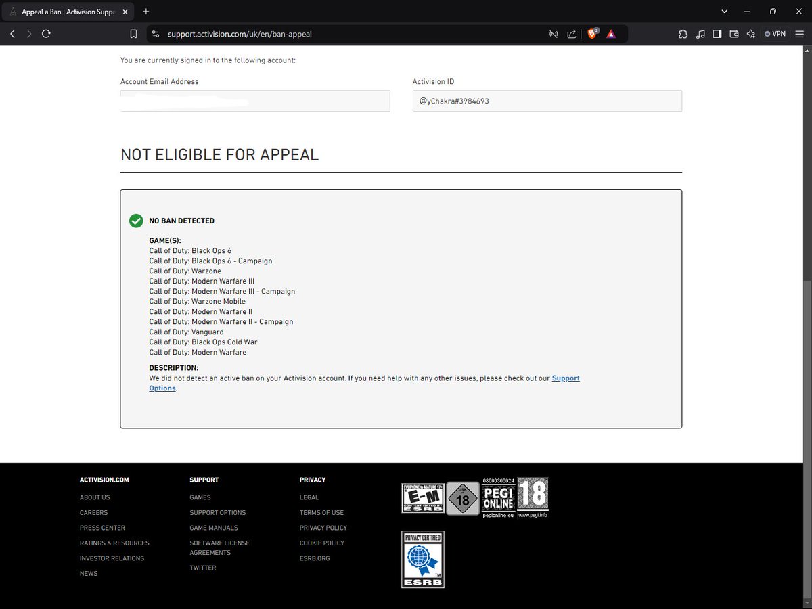Screen dimensions: 812x609
Task: Click the address bar URL
Action: (x=240, y=34)
